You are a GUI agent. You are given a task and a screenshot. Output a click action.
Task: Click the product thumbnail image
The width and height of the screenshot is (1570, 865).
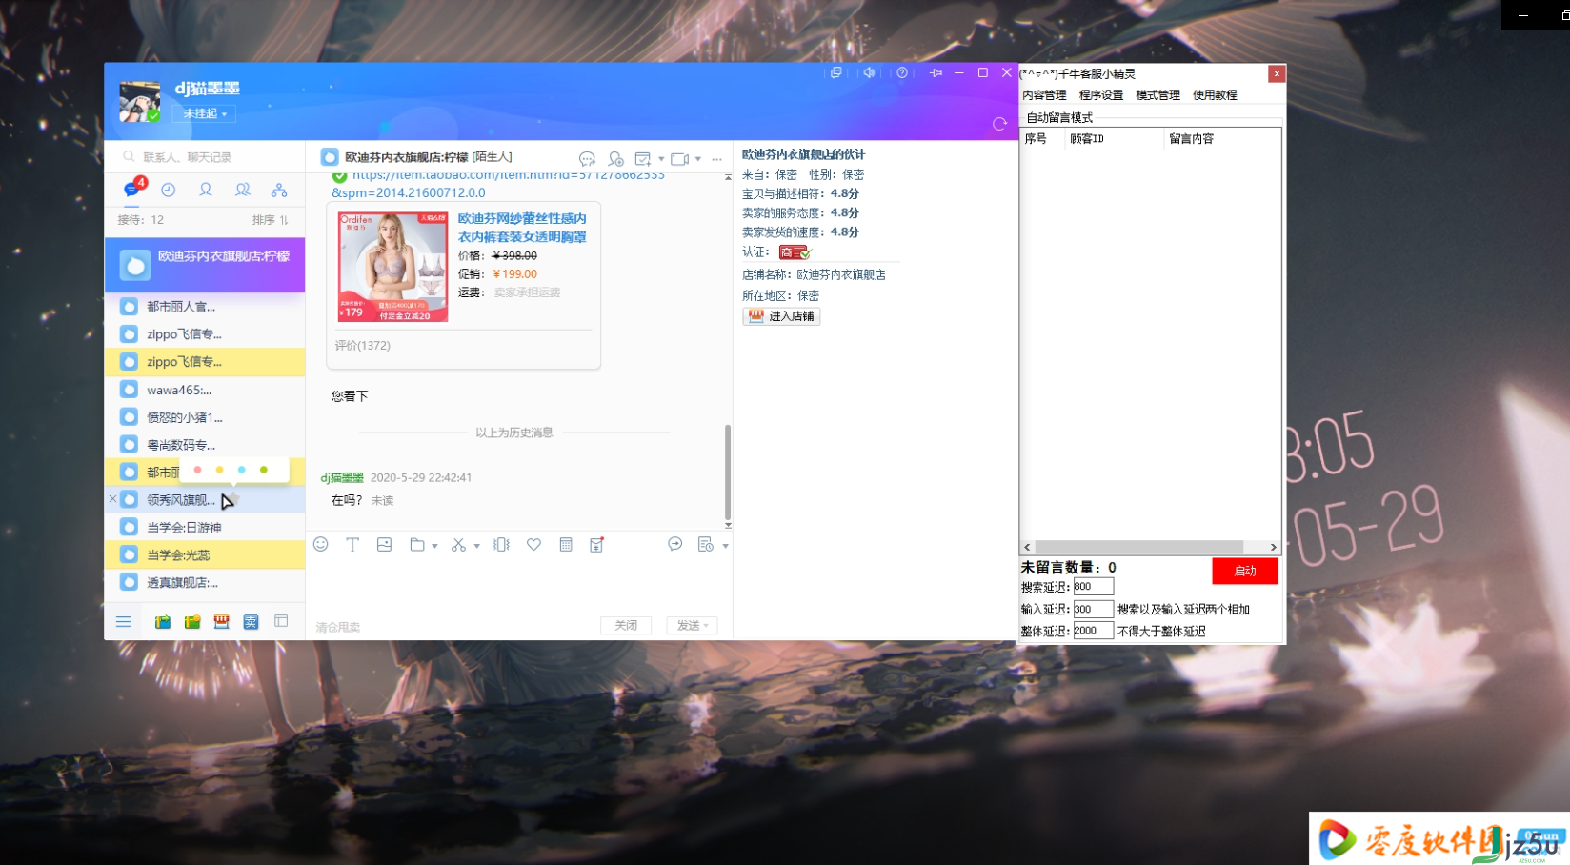[x=392, y=266]
